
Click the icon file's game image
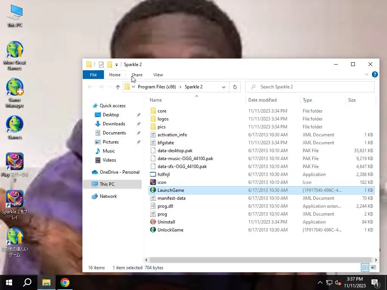point(153,182)
